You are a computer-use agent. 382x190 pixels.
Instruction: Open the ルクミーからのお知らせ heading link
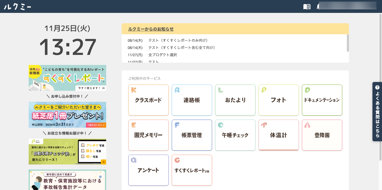pos(151,29)
